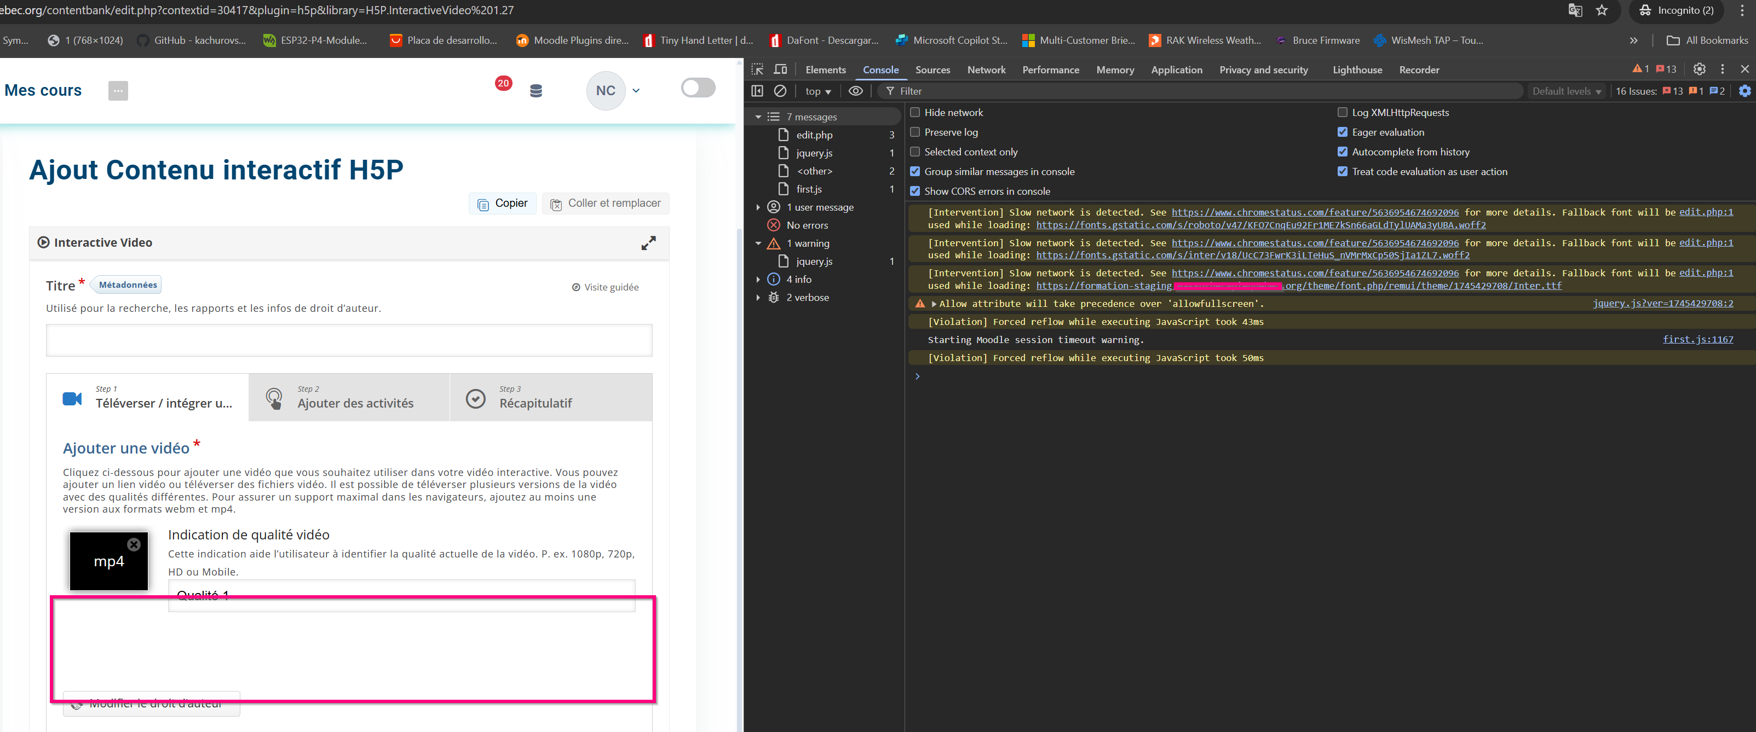The height and width of the screenshot is (732, 1756).
Task: Switch to the Elements tab
Action: pyautogui.click(x=825, y=69)
